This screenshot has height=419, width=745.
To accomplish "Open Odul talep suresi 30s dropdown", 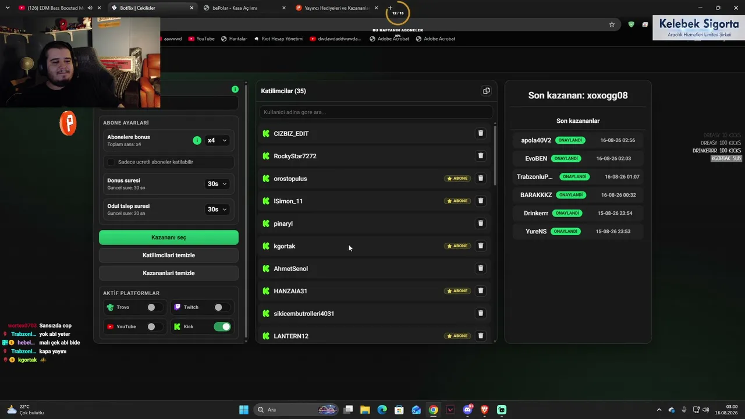I will [x=217, y=210].
